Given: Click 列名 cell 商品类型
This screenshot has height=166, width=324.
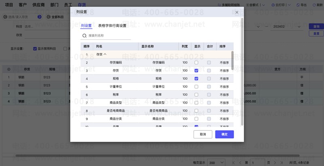Looking at the screenshot, I should coord(116,102).
